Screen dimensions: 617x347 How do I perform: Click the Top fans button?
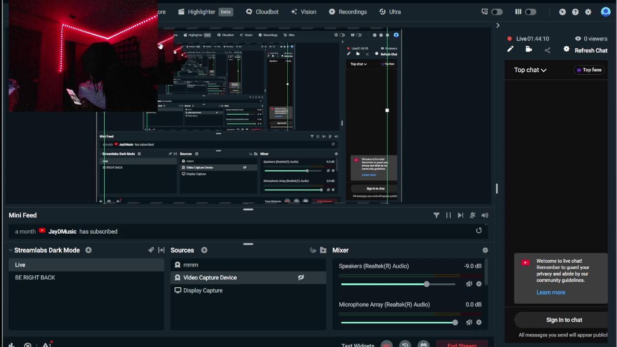589,70
